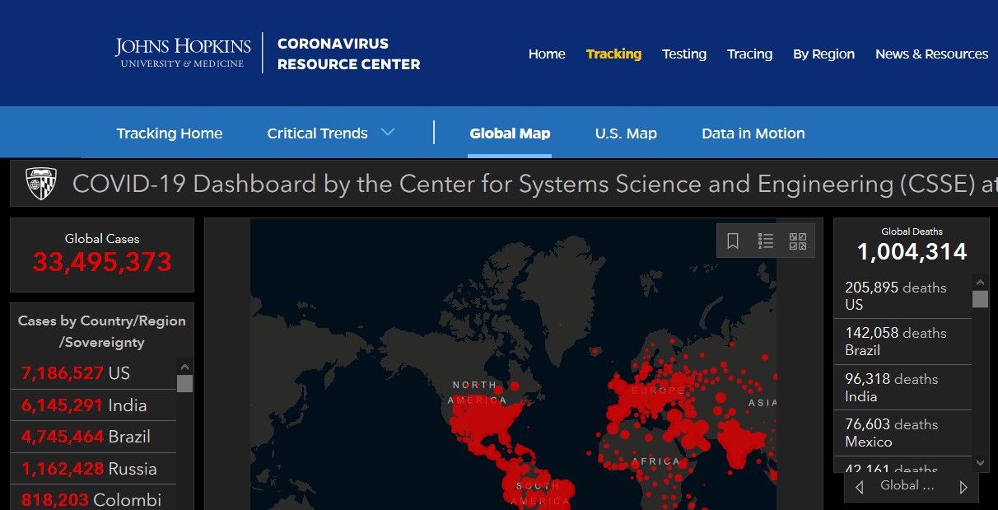Click cases list scroll-up arrow
This screenshot has height=510, width=998.
184,367
